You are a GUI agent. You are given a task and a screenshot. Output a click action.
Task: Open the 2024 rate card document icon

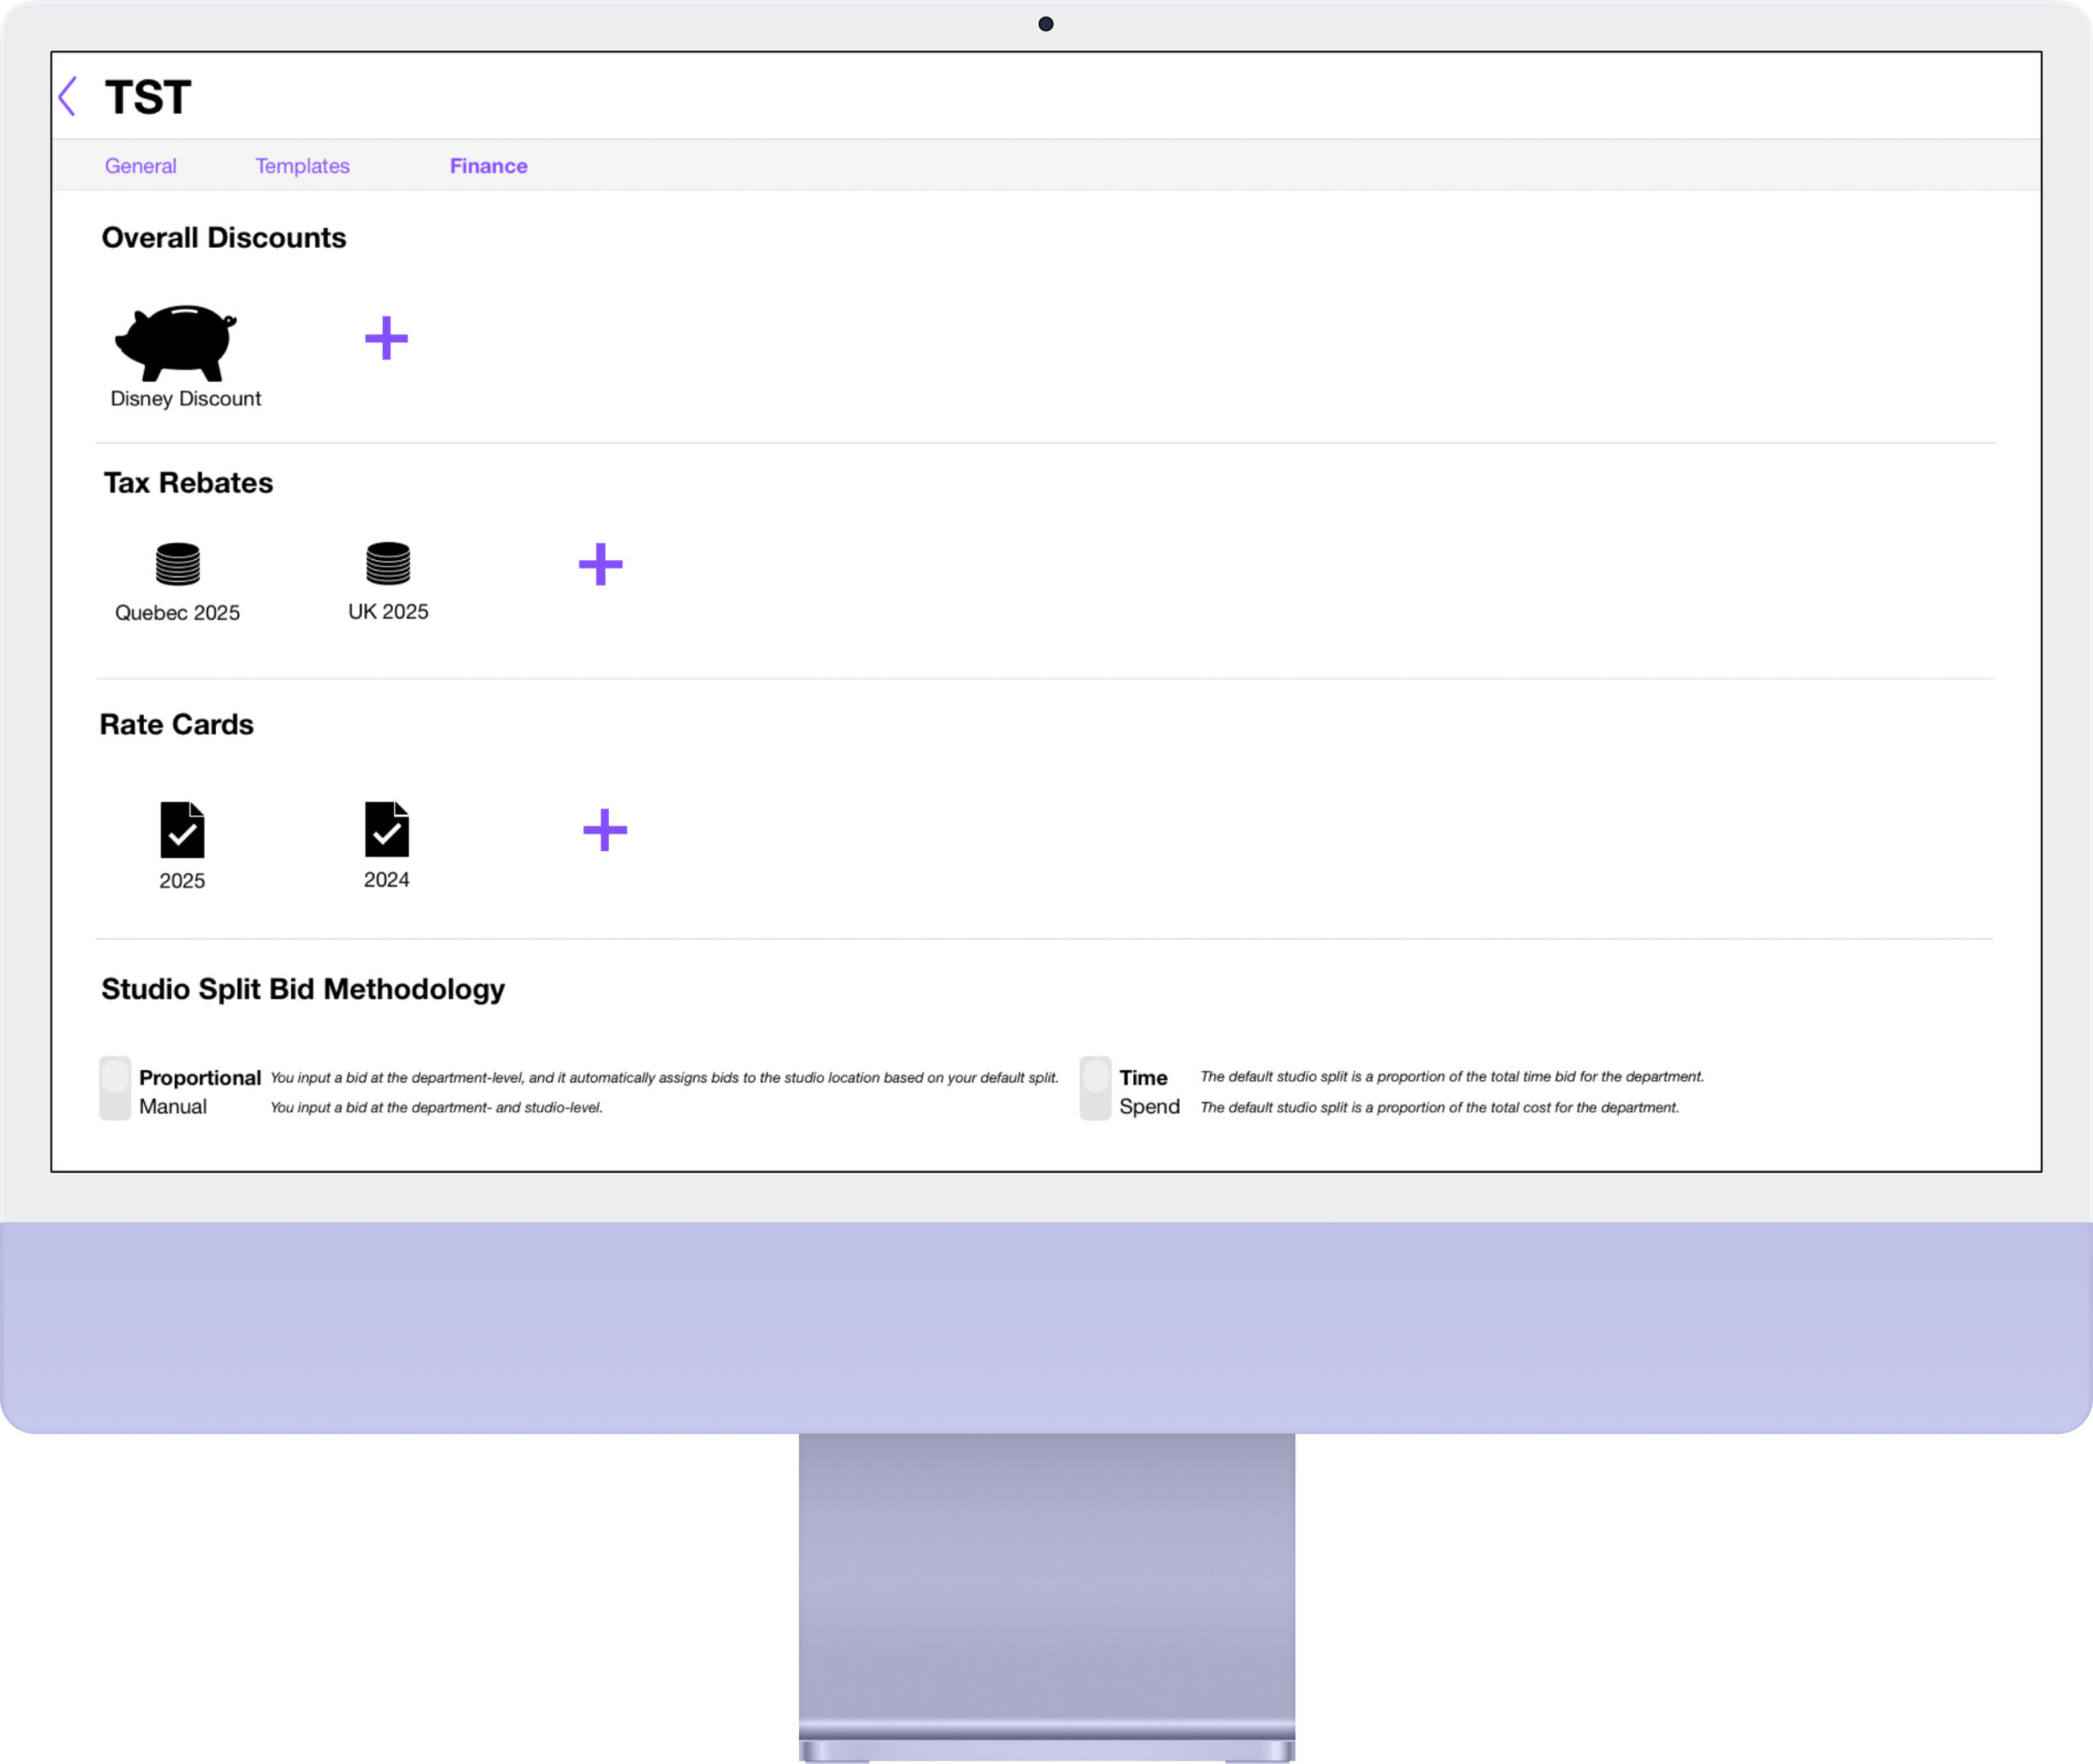pos(387,829)
